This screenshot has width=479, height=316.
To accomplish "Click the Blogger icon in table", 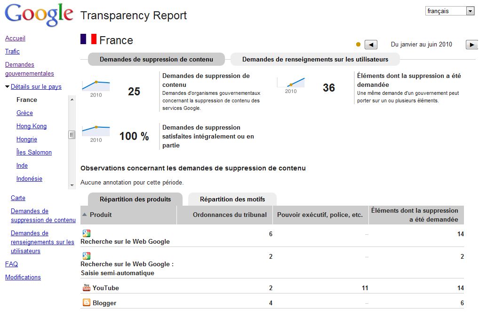I will tap(87, 302).
